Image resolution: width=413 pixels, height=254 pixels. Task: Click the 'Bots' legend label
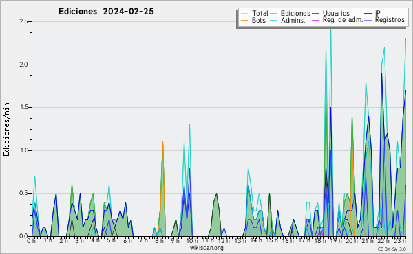click(258, 20)
